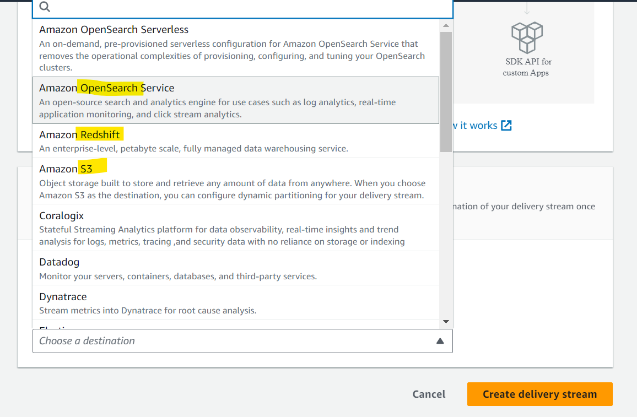Choose Amazon OpenSearch Service option
The width and height of the screenshot is (637, 417).
click(236, 100)
